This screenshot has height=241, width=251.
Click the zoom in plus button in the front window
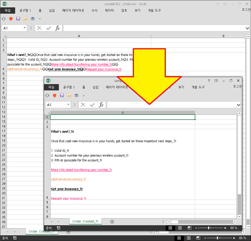coord(225,228)
